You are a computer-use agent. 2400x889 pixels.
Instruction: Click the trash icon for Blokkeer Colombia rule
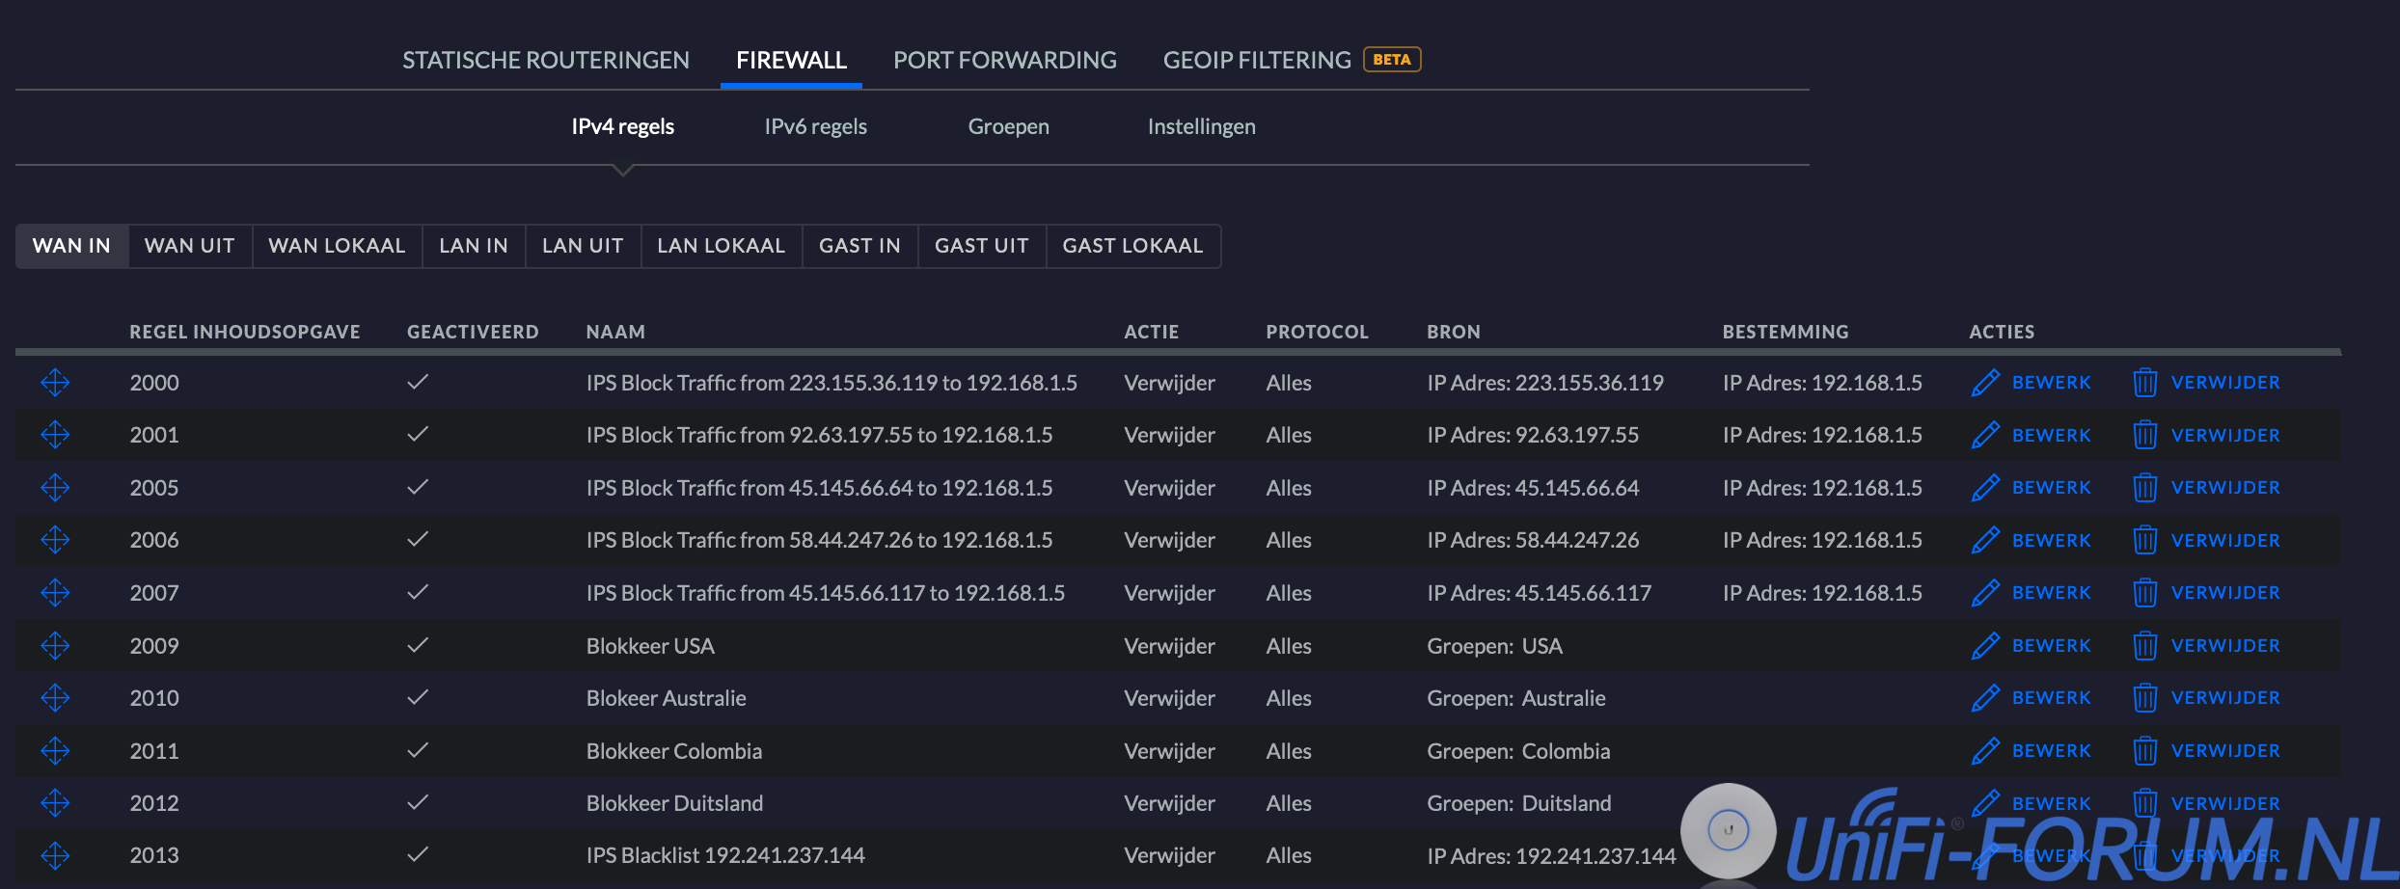coord(2144,751)
